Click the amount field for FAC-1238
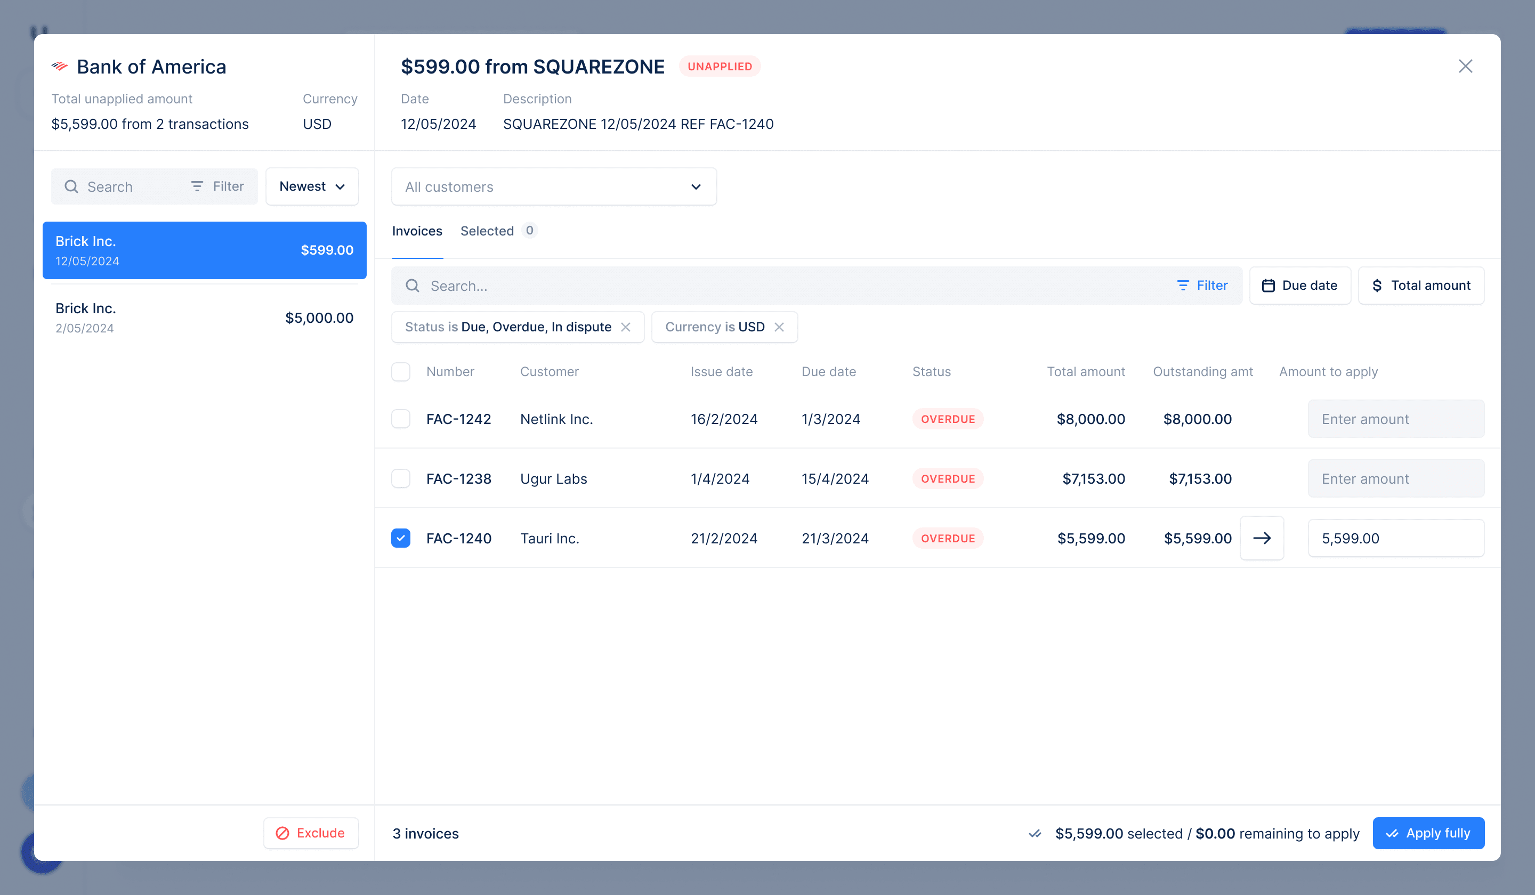1535x895 pixels. (1396, 478)
